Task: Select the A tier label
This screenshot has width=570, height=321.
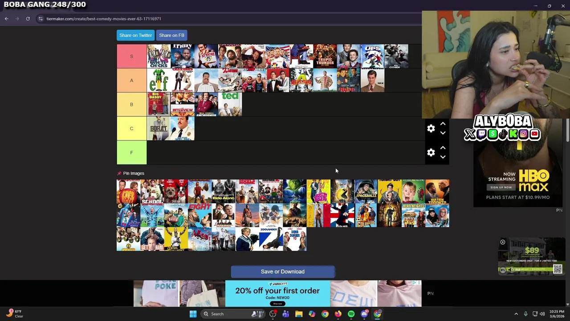Action: pos(131,80)
